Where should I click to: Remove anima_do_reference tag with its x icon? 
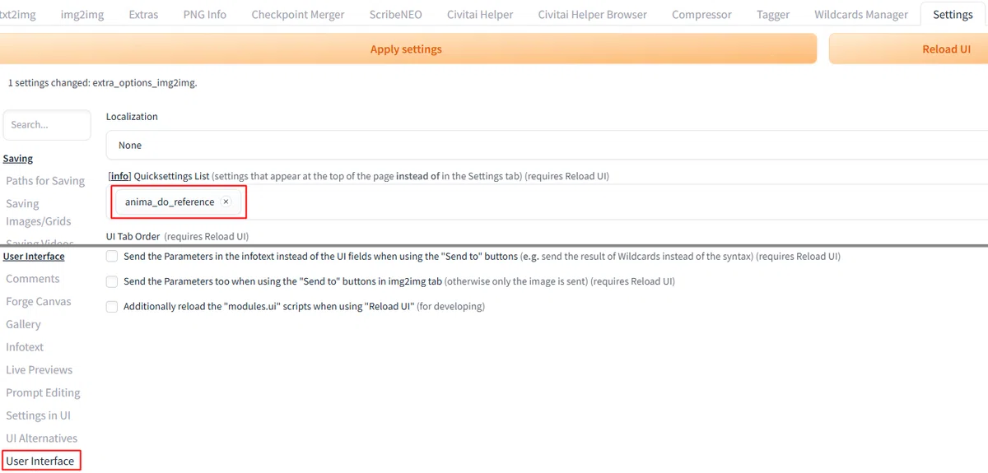tap(226, 202)
